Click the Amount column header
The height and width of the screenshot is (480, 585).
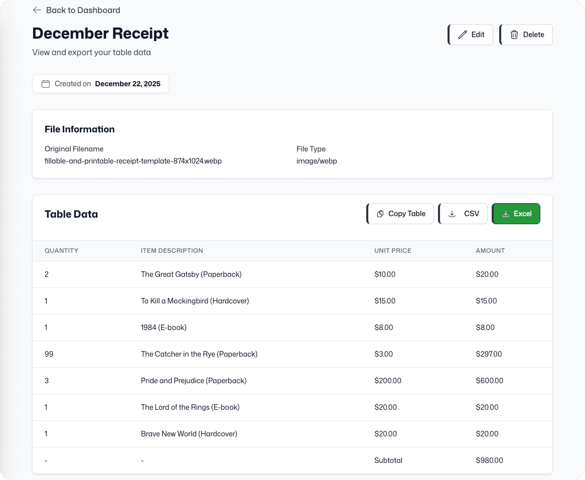[x=490, y=250]
